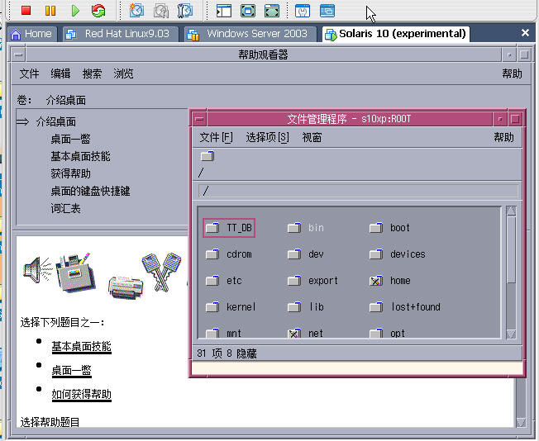Open help viewer window menu button
The height and width of the screenshot is (441, 539).
(x=19, y=55)
